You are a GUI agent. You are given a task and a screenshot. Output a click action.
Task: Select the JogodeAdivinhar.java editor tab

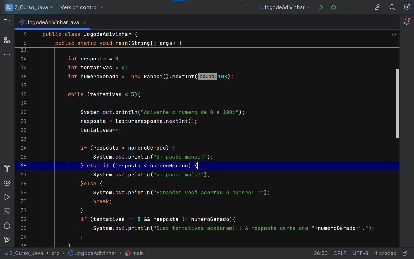point(53,22)
